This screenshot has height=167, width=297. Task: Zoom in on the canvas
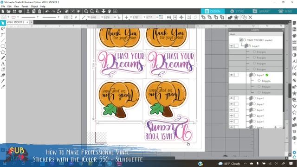click(x=86, y=11)
